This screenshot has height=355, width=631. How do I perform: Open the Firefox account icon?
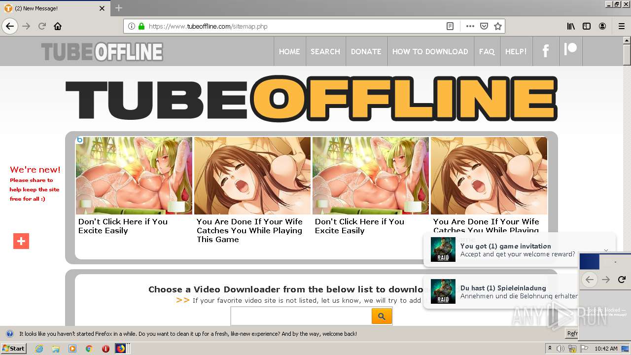(602, 26)
